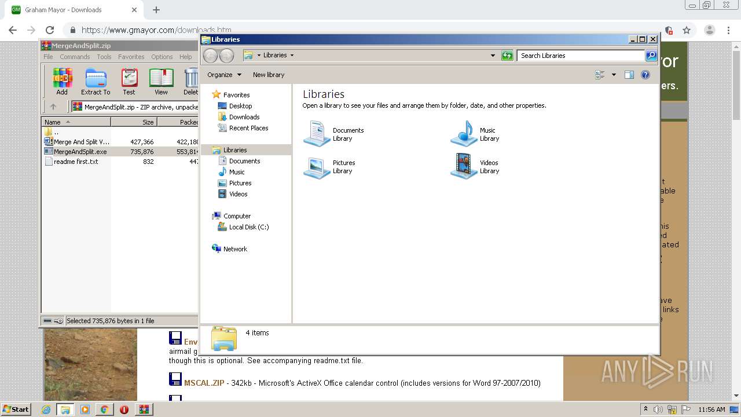The height and width of the screenshot is (417, 741).
Task: Select the Graham Mayor Downloads tab
Action: 74,10
